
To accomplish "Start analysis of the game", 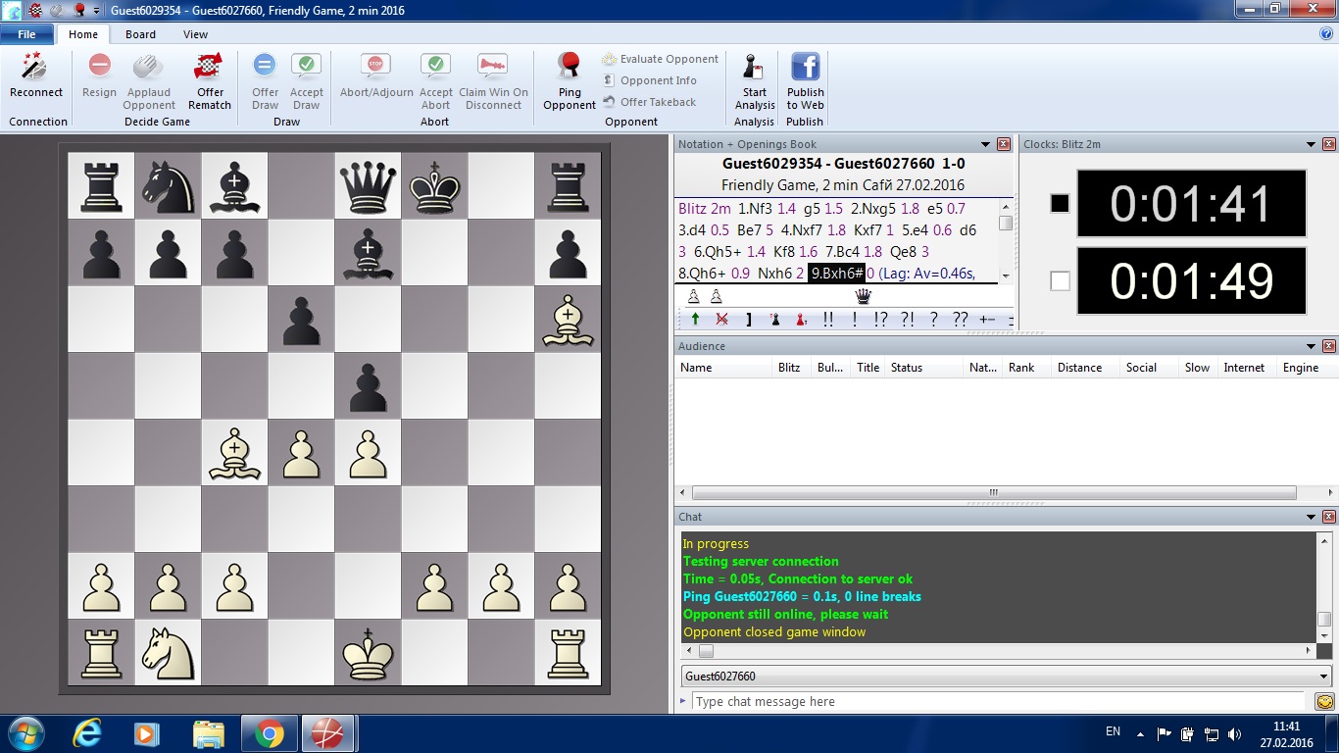I will (x=754, y=68).
